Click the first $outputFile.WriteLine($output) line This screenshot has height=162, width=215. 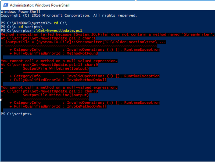[x=56, y=68]
